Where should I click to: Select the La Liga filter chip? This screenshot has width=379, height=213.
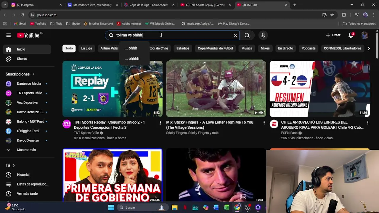[86, 48]
